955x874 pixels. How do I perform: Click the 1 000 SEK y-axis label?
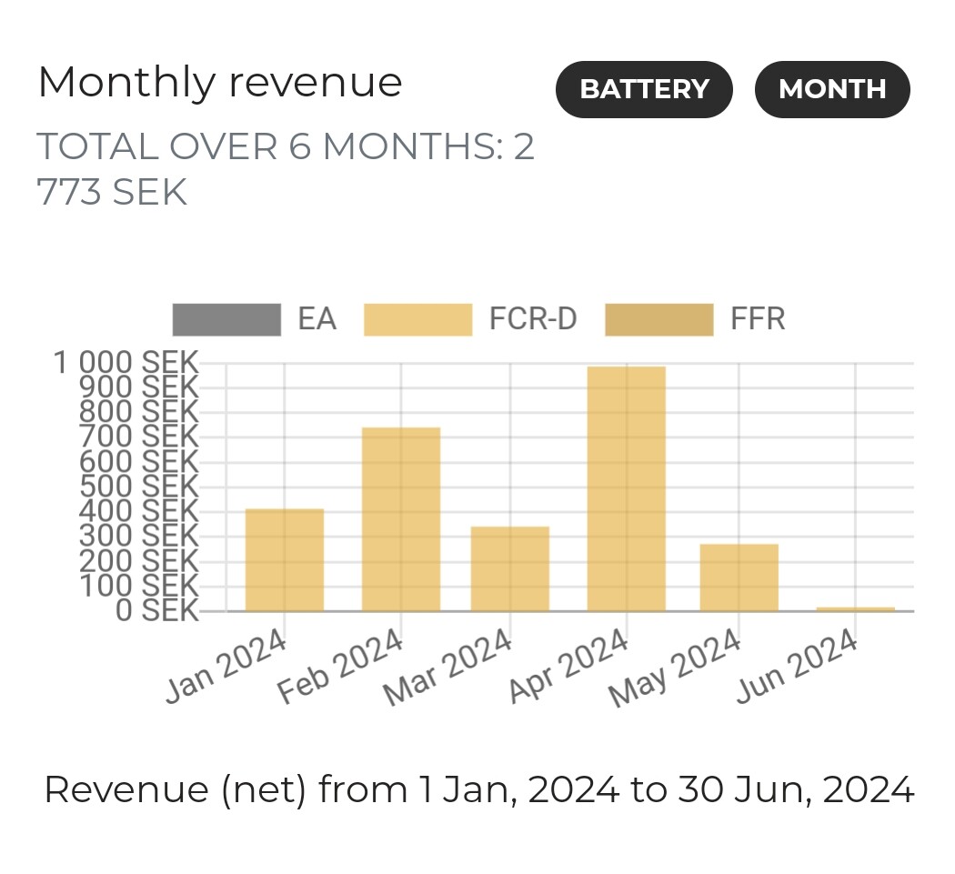click(126, 363)
